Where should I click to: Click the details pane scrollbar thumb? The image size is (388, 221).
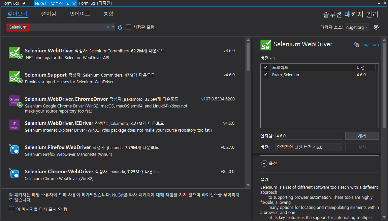point(384,85)
